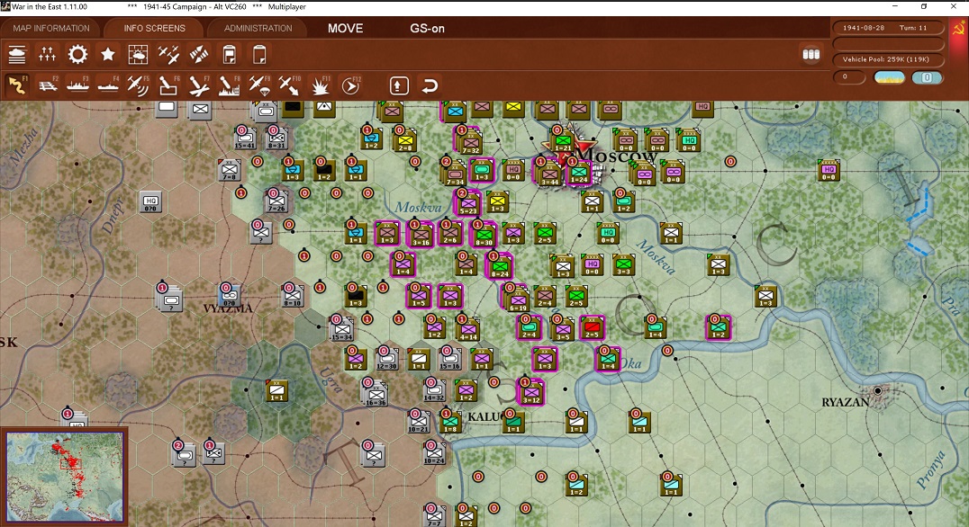Click the three-barrel supply icon
969x527 pixels.
pyautogui.click(x=811, y=54)
